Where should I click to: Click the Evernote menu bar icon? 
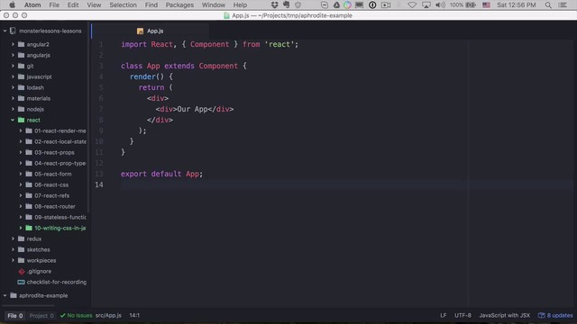coord(287,4)
